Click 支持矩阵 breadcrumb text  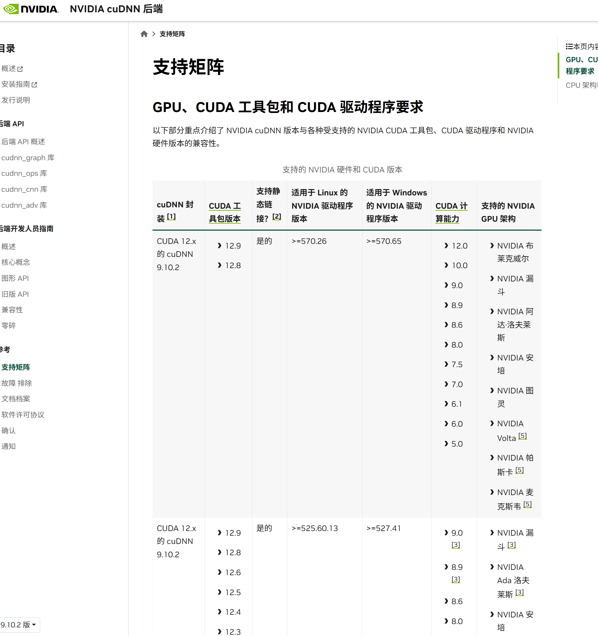point(172,34)
